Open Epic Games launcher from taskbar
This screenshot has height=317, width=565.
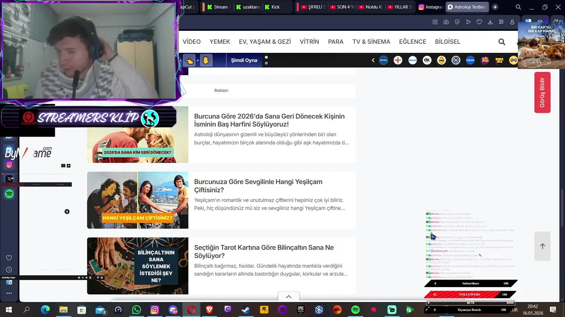pyautogui.click(x=301, y=310)
